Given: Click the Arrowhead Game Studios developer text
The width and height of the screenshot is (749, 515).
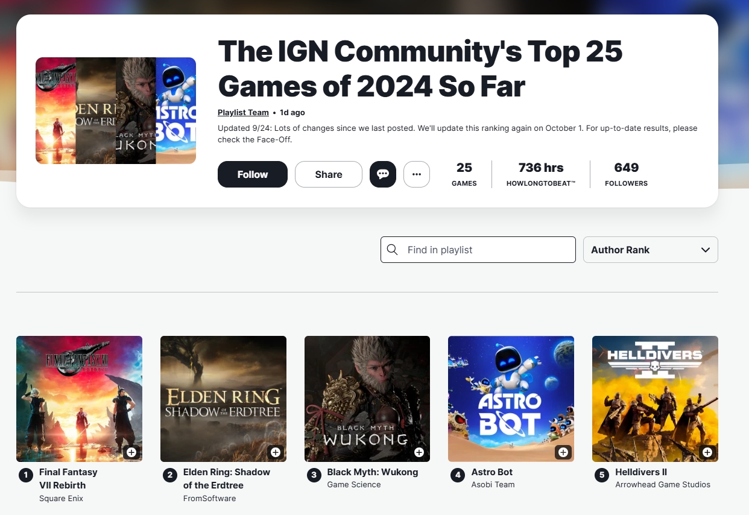Looking at the screenshot, I should (663, 485).
